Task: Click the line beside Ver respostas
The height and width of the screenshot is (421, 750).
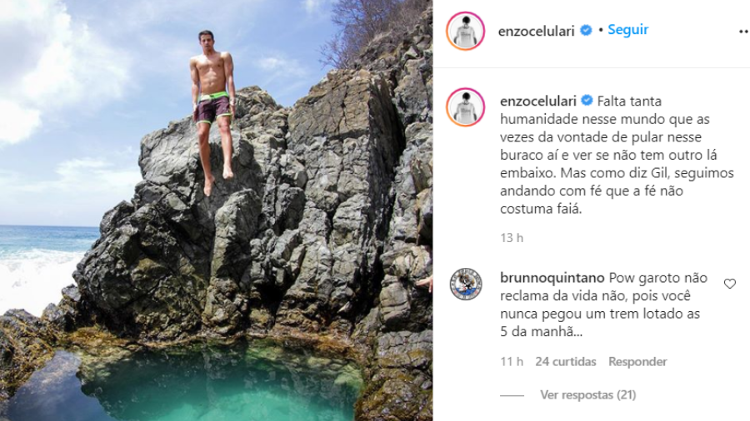Action: pos(512,395)
